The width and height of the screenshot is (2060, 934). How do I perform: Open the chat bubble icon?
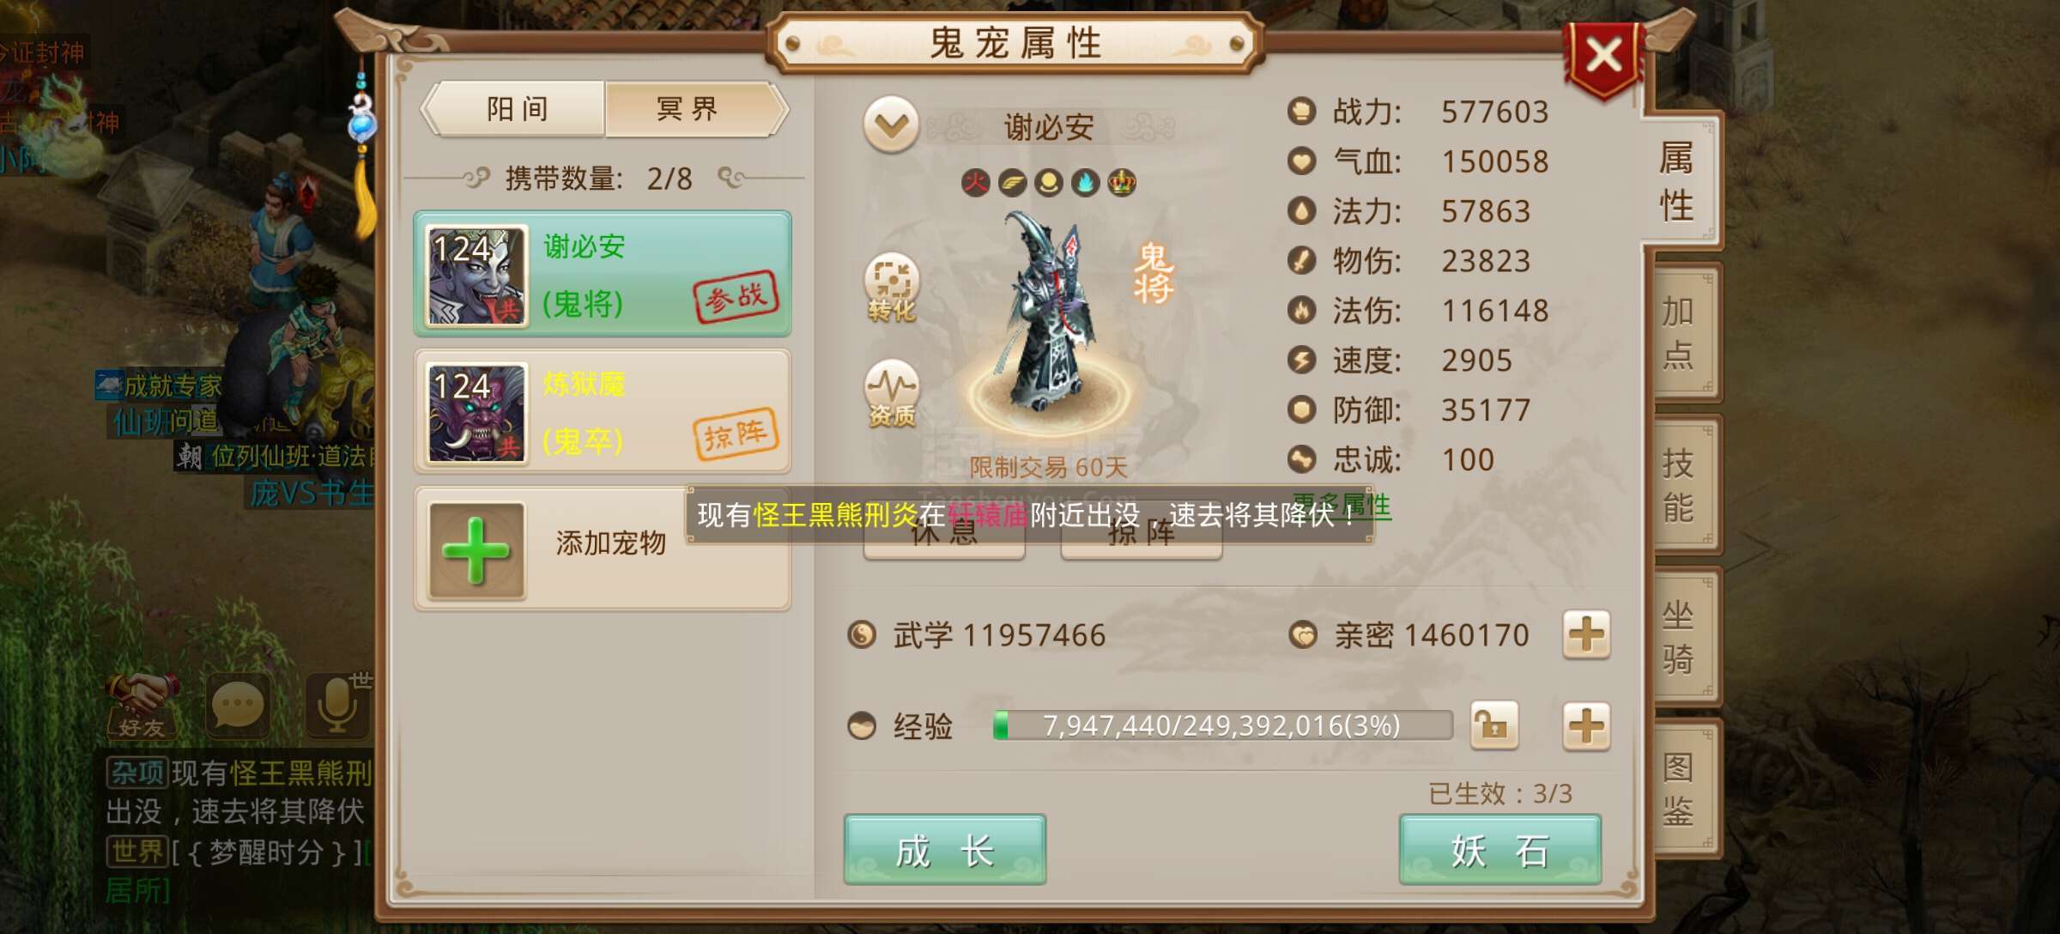coord(239,706)
